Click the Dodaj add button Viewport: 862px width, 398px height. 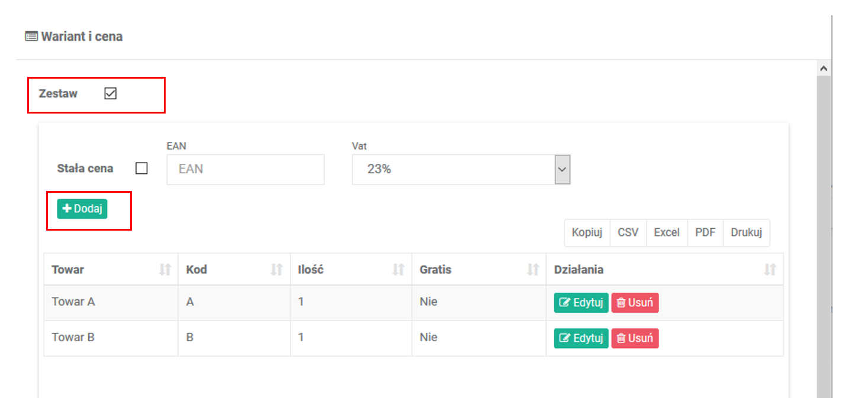point(82,209)
